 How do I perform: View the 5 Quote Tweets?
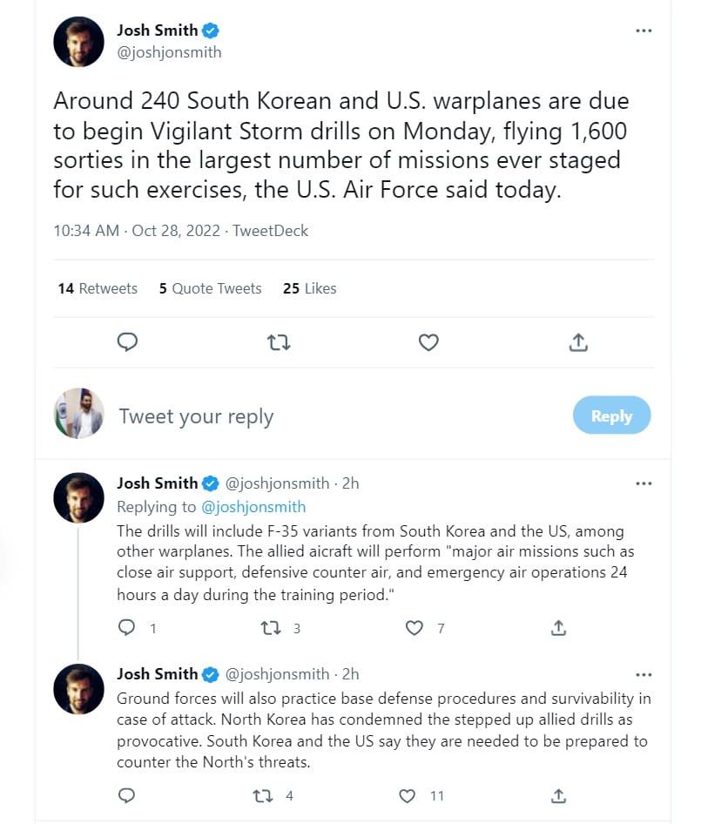point(209,288)
